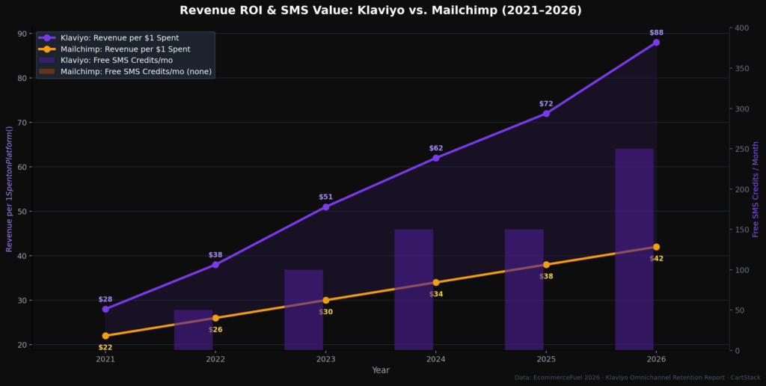The width and height of the screenshot is (766, 386).
Task: Click the 250 tick on the right axis
Action: click(x=742, y=149)
